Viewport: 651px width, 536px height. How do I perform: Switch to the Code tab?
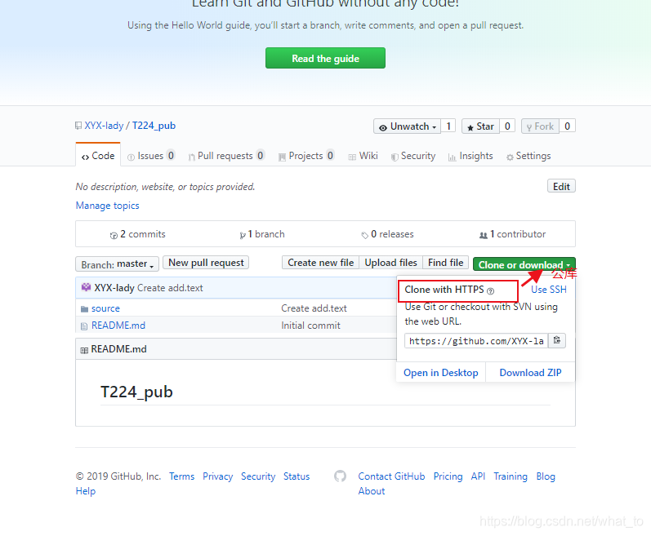pyautogui.click(x=98, y=156)
